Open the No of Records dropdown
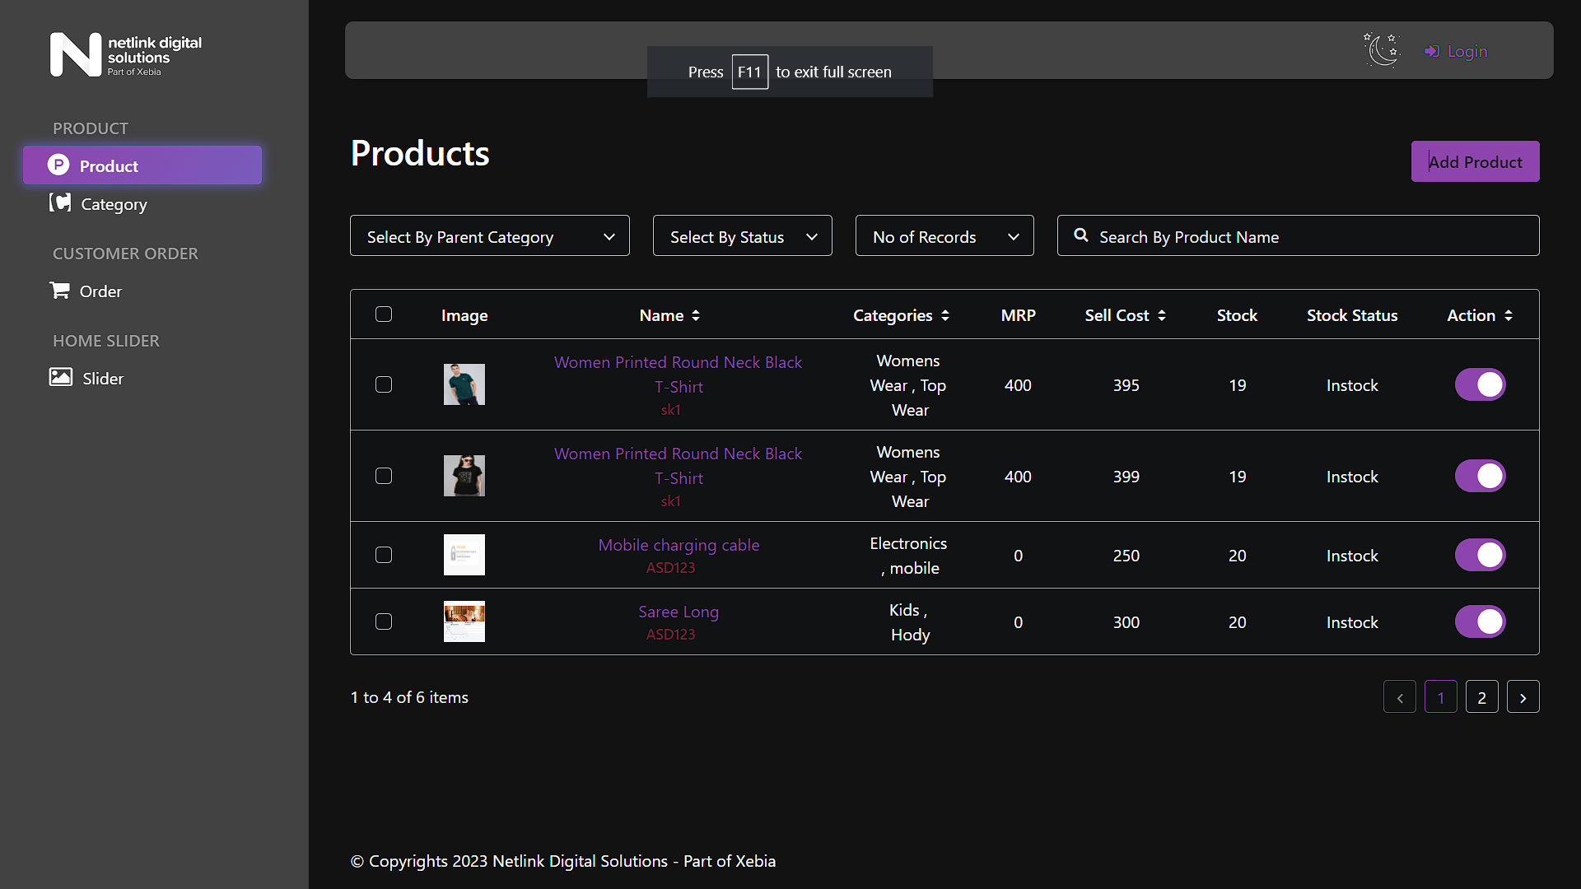 pos(944,235)
